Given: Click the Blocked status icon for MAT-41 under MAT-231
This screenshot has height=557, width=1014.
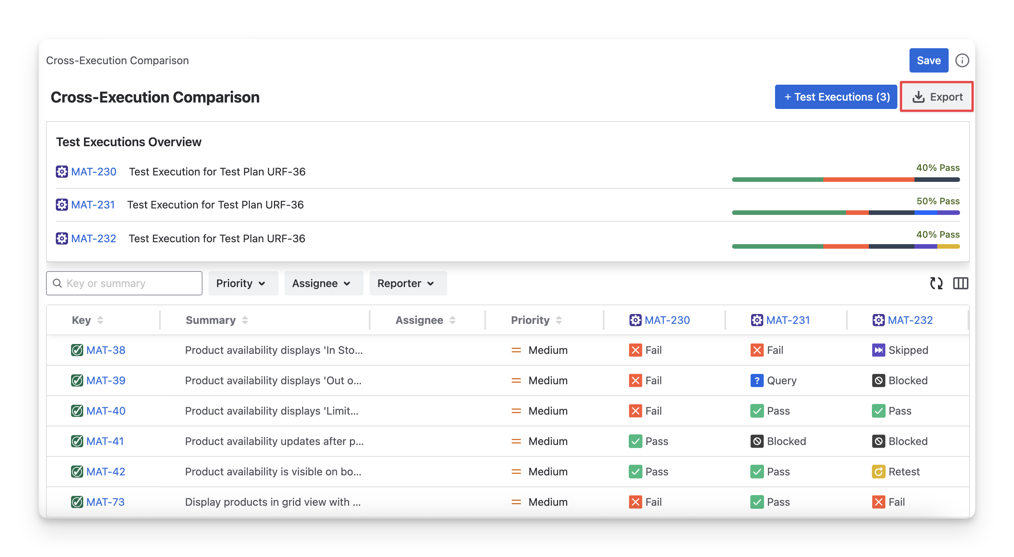Looking at the screenshot, I should pos(756,441).
